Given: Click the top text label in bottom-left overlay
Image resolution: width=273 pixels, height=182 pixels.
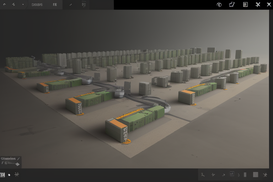Looking at the screenshot, I should click(9, 159).
